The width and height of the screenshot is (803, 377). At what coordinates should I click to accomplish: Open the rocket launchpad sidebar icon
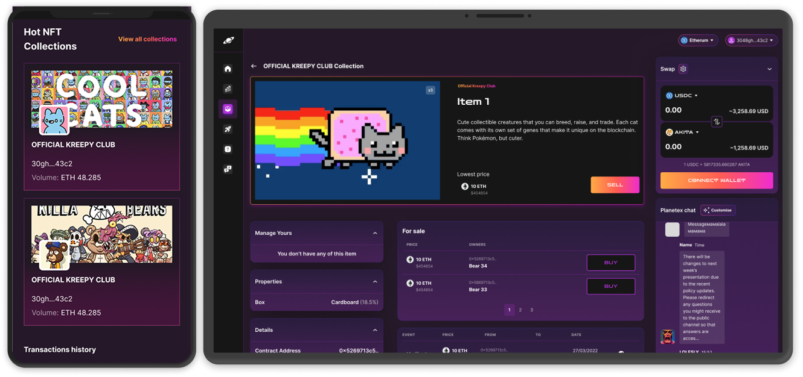tap(228, 129)
